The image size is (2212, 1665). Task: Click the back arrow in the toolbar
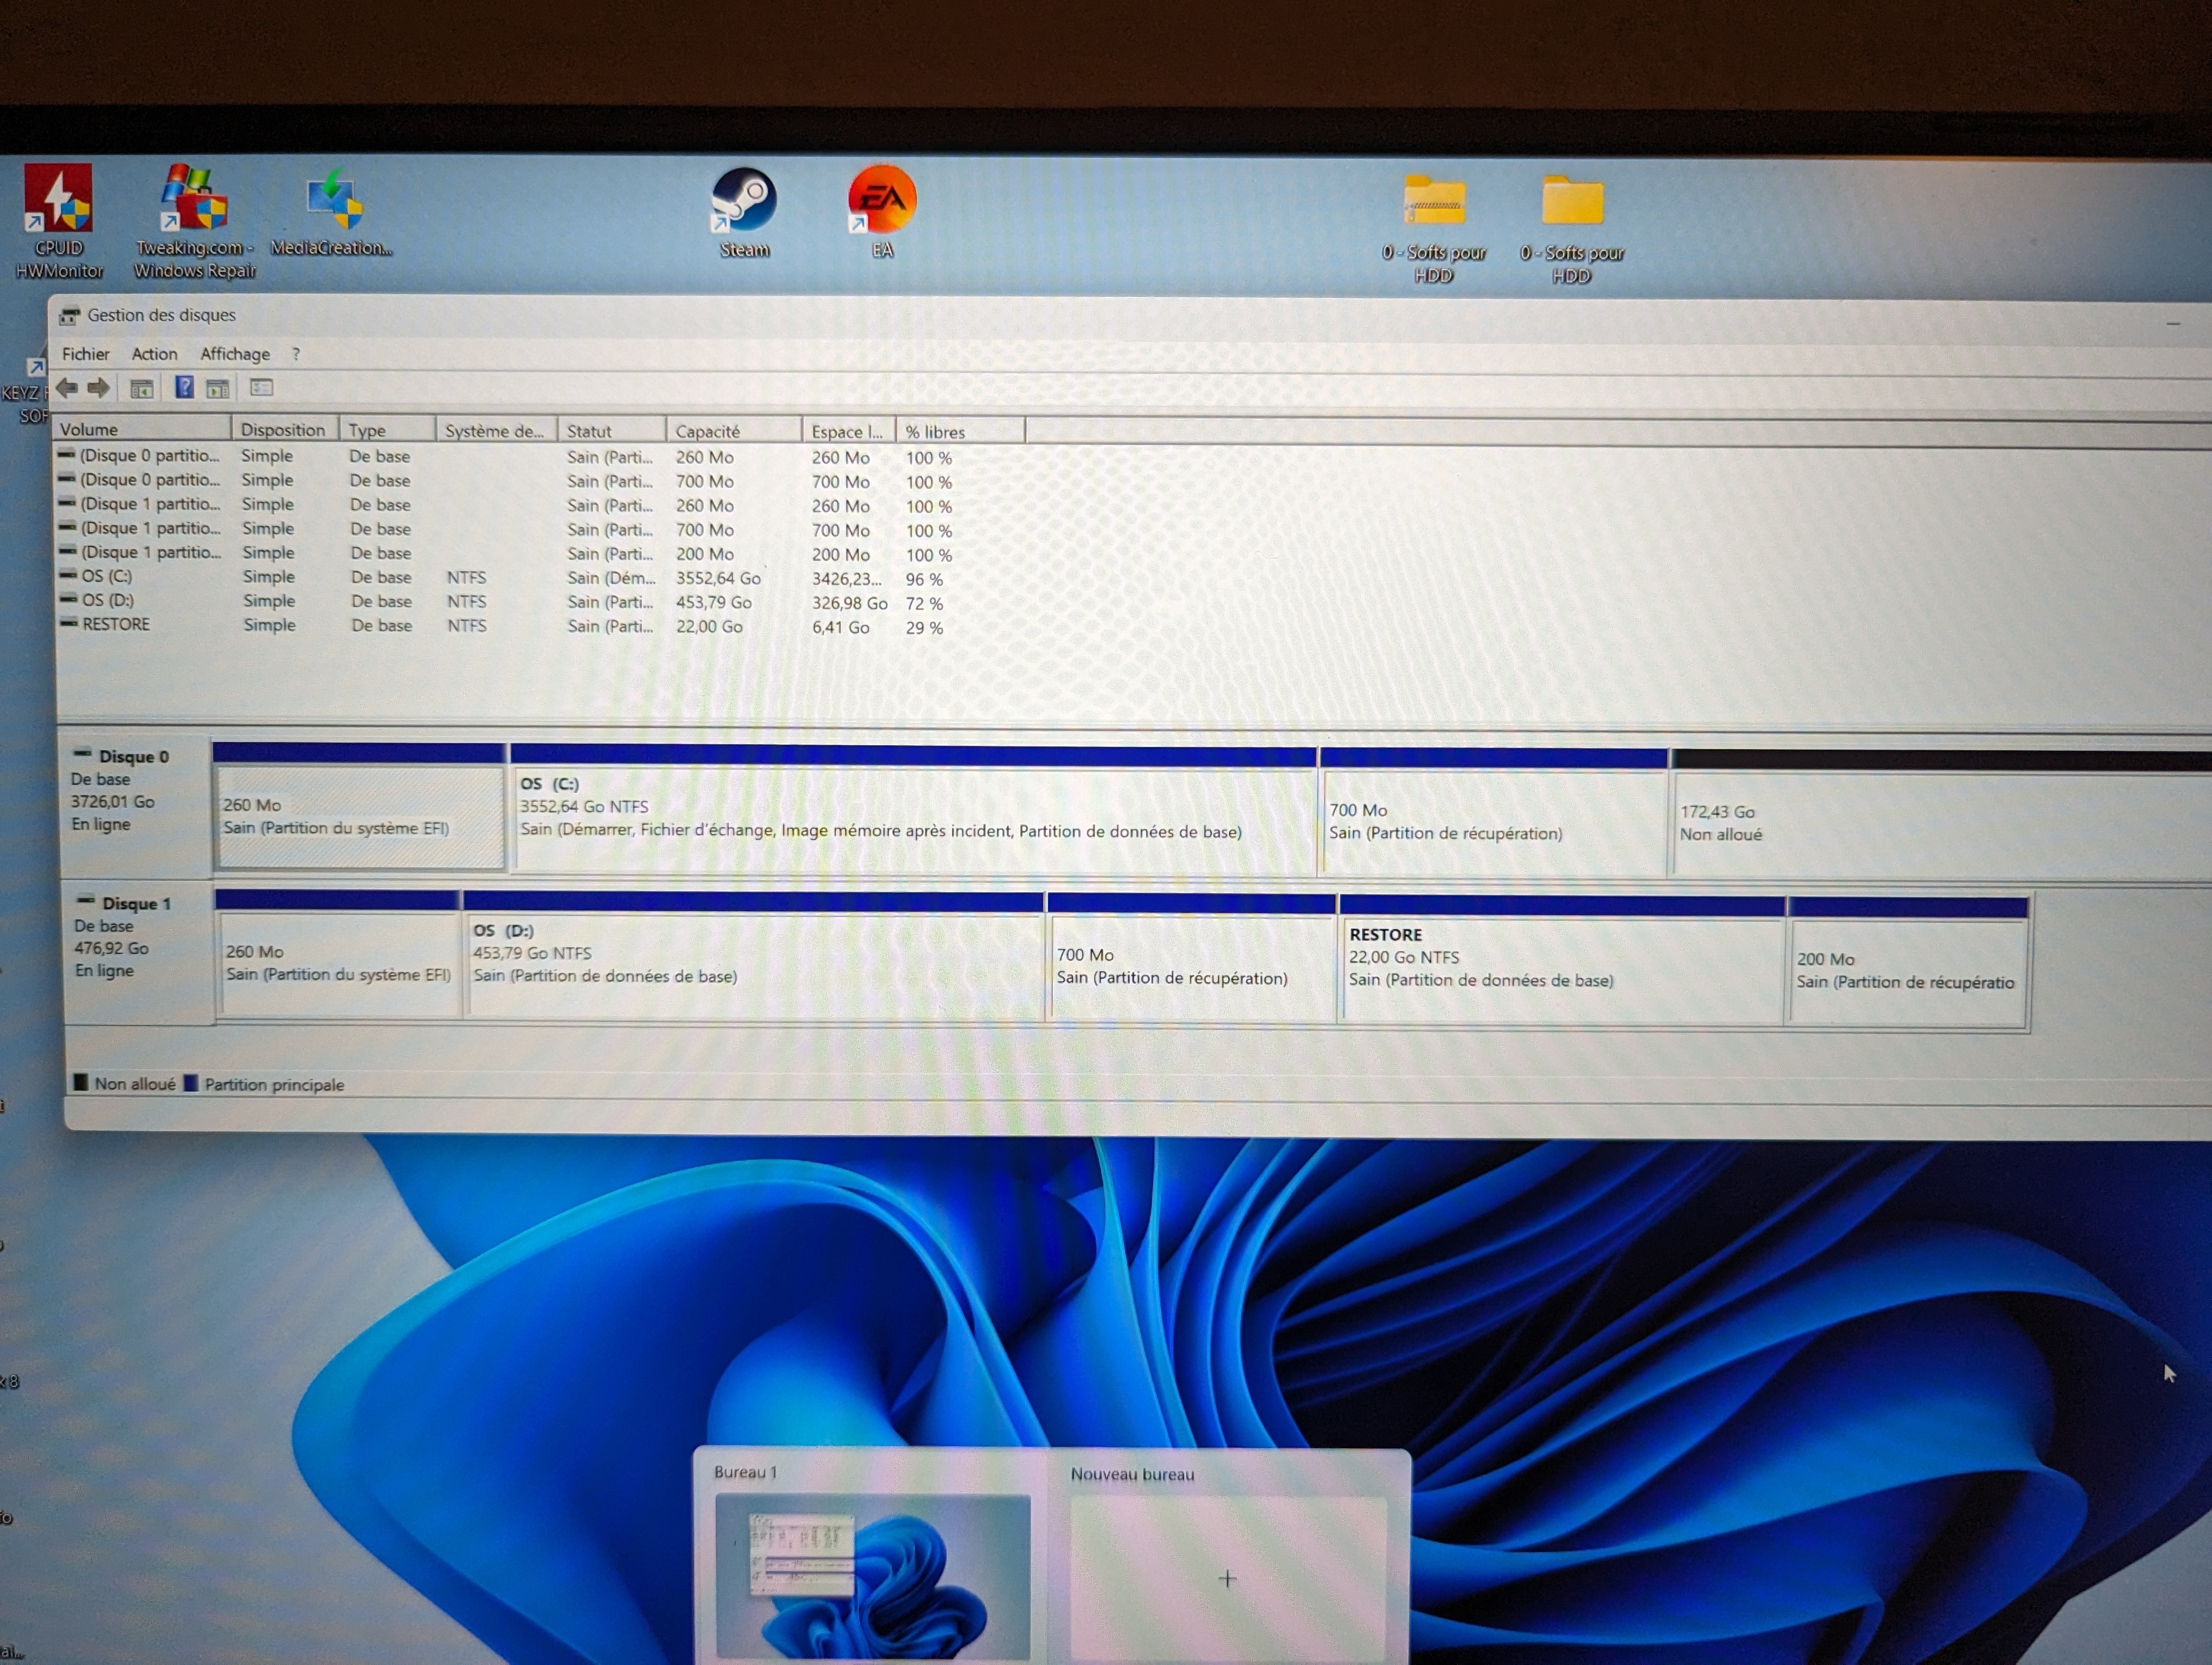[67, 388]
